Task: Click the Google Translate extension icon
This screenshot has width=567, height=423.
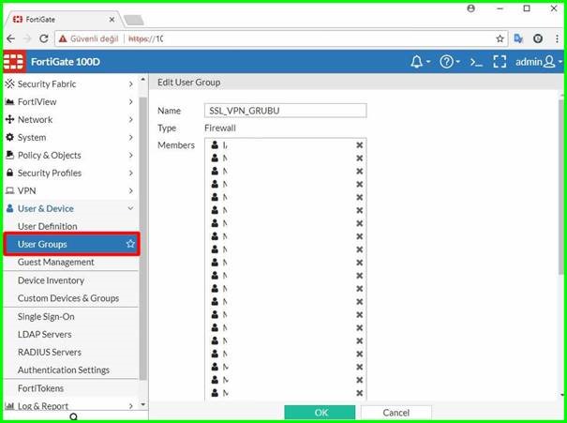Action: pos(518,38)
